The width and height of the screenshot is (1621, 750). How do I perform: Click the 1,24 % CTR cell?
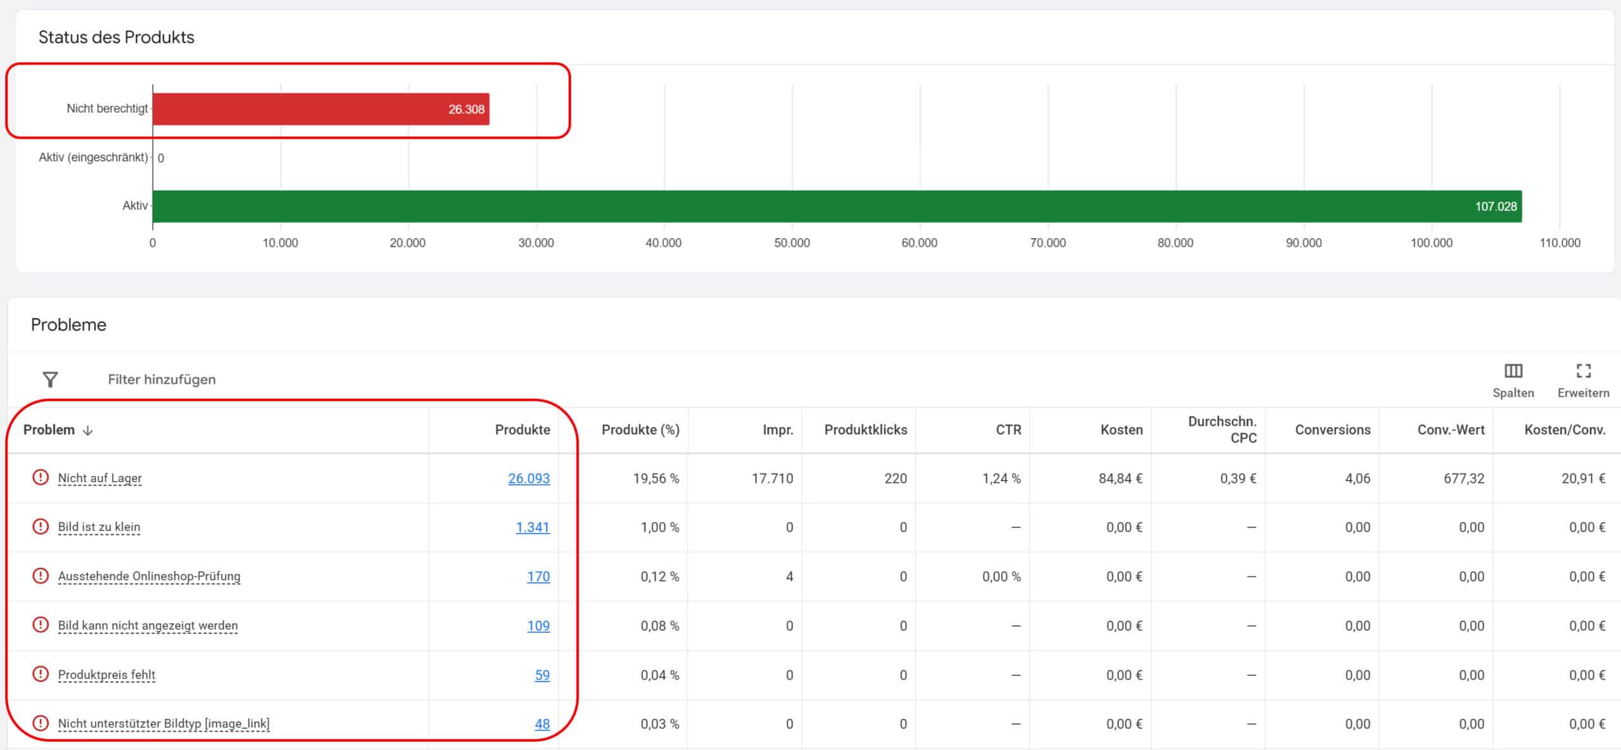pyautogui.click(x=1001, y=478)
